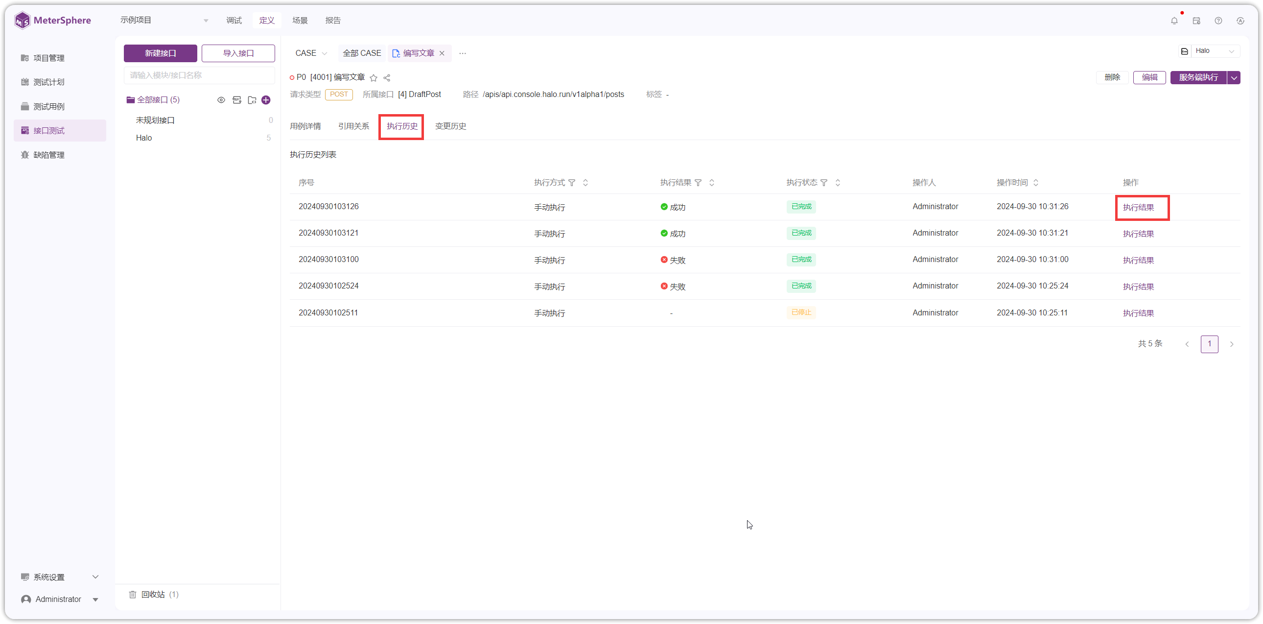Switch to the 引用关系 tab
The image size is (1263, 624).
click(353, 126)
